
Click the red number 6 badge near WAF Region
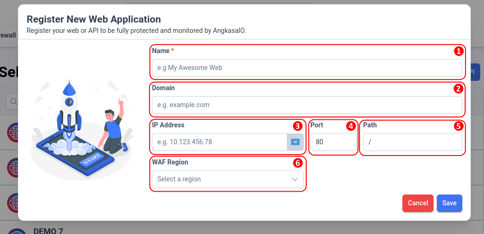click(x=298, y=163)
